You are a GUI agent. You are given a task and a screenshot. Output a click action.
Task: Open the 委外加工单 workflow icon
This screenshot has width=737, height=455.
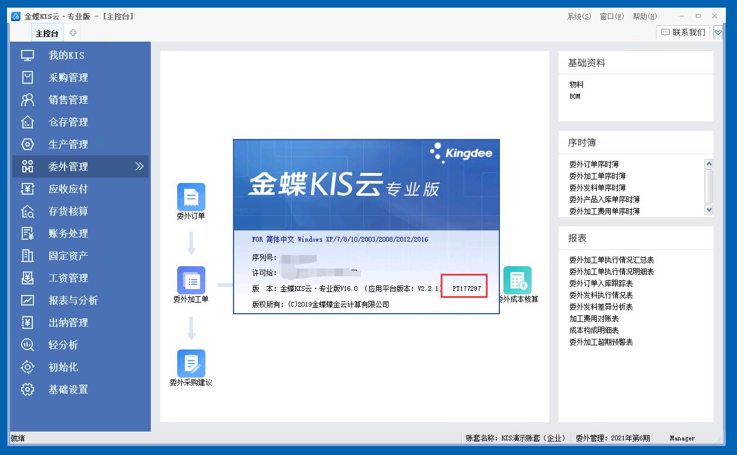click(x=191, y=280)
